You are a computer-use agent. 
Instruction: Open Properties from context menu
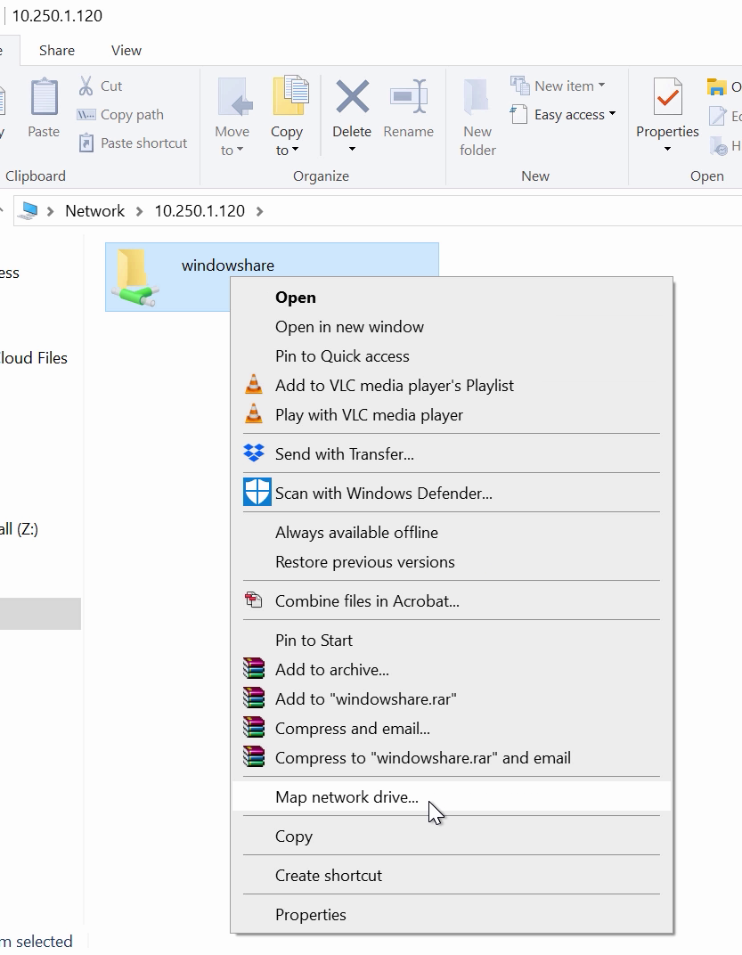pos(452,914)
